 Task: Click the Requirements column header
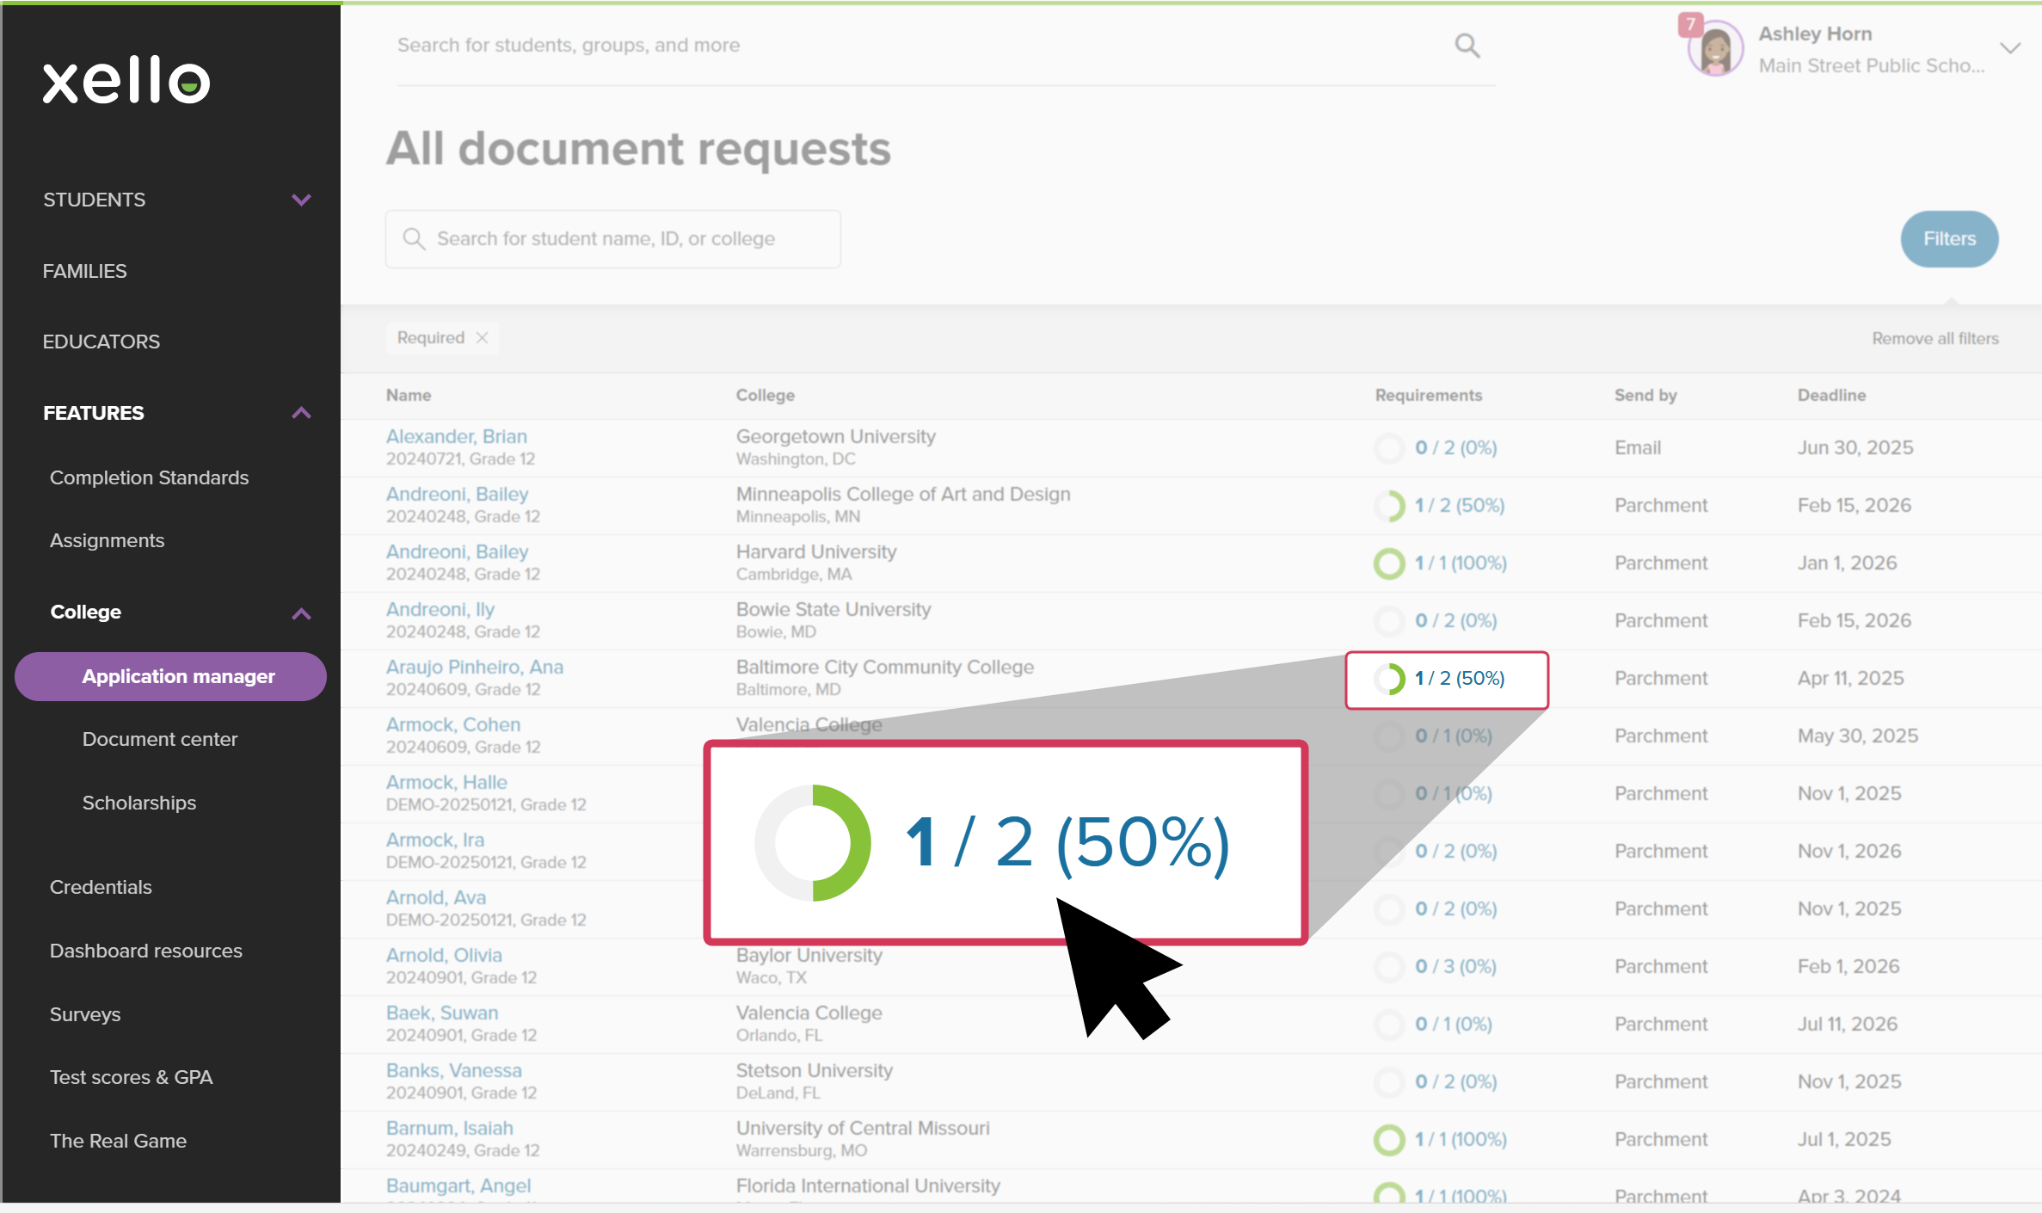coord(1429,395)
